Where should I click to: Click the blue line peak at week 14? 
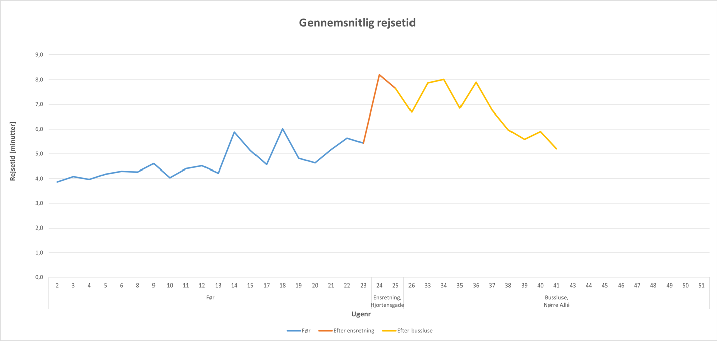coord(234,132)
